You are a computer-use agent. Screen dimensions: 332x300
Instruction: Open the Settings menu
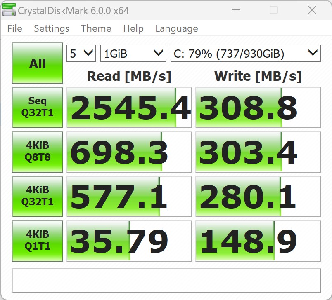click(52, 28)
